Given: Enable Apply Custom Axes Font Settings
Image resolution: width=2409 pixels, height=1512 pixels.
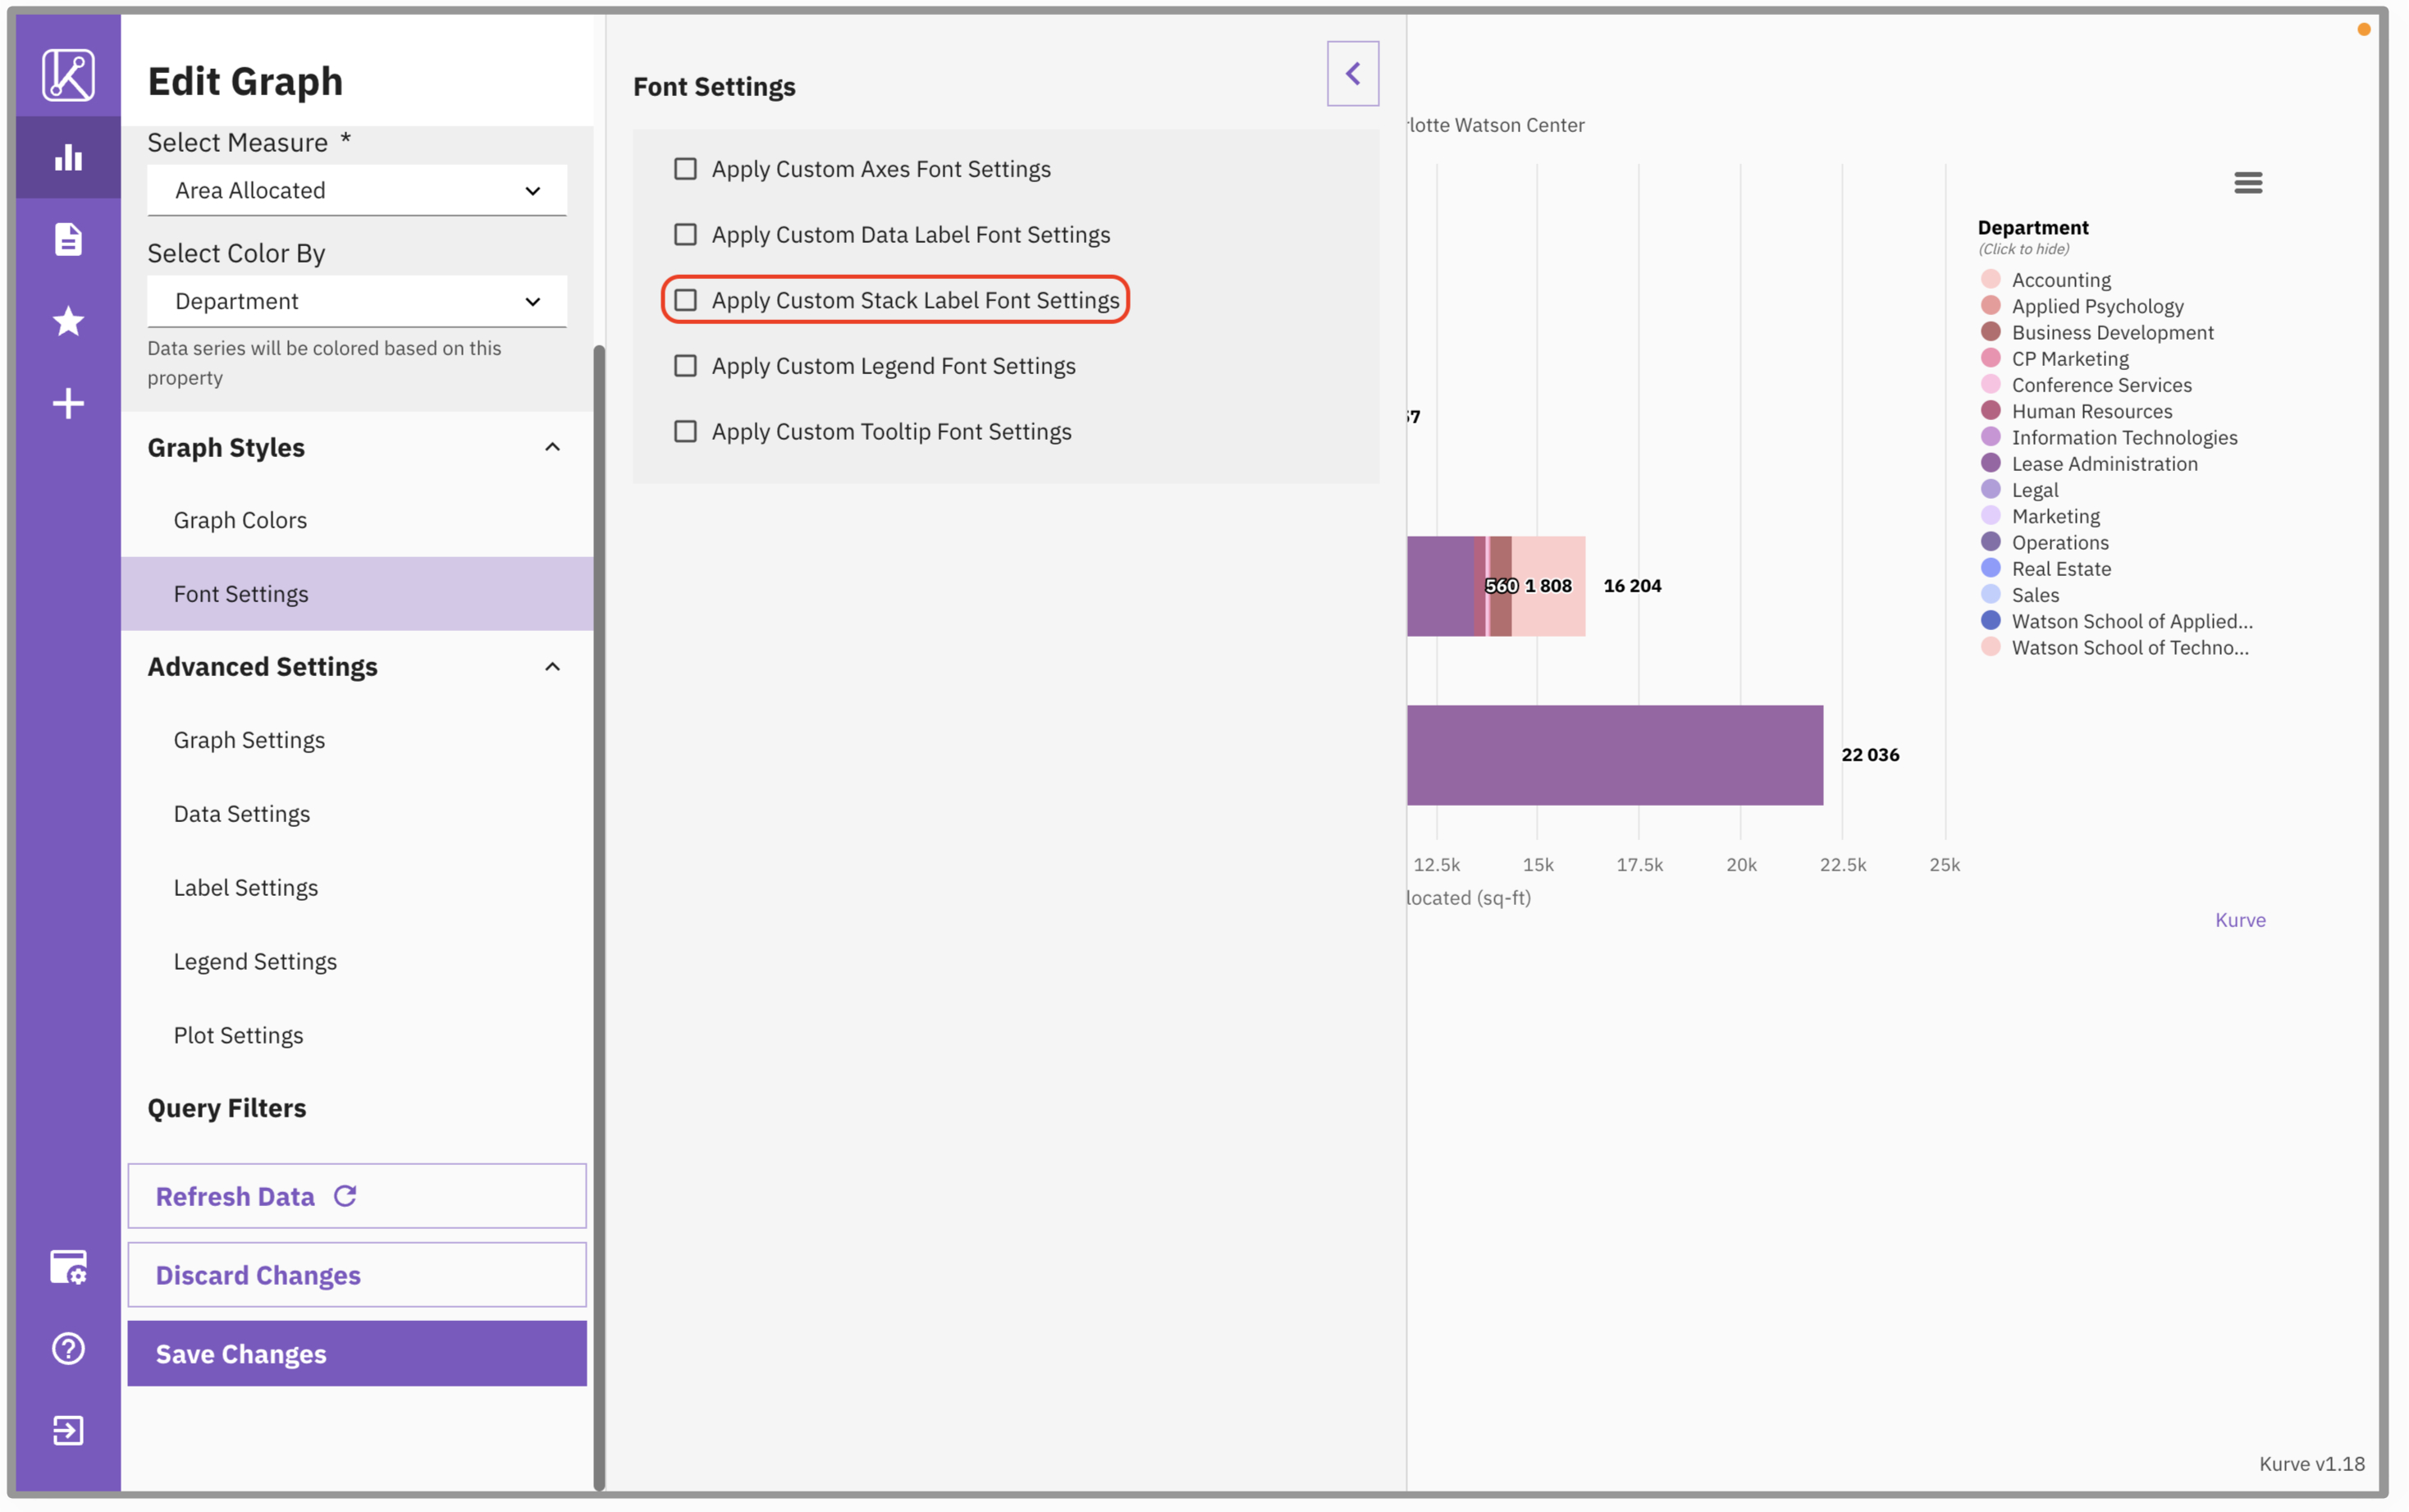Looking at the screenshot, I should click(685, 169).
